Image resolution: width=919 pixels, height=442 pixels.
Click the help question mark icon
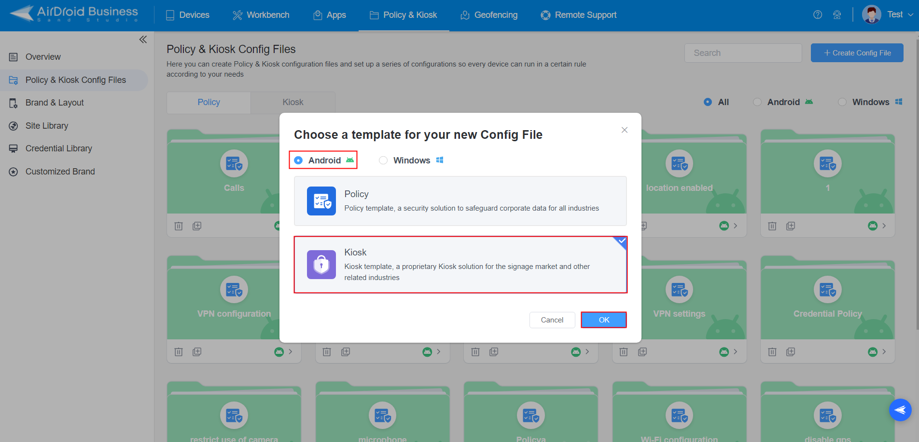pyautogui.click(x=817, y=15)
